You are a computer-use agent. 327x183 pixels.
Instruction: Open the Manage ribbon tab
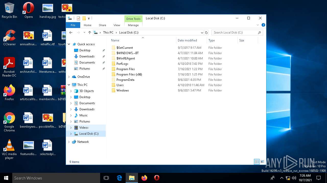[x=133, y=25]
